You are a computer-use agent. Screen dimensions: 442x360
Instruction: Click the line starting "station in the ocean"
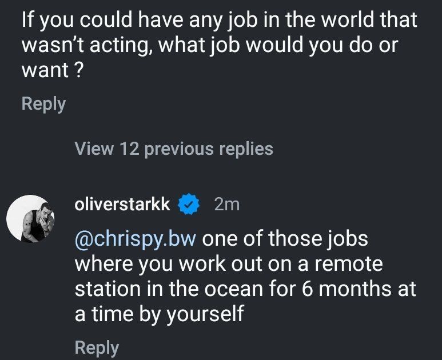(x=245, y=289)
